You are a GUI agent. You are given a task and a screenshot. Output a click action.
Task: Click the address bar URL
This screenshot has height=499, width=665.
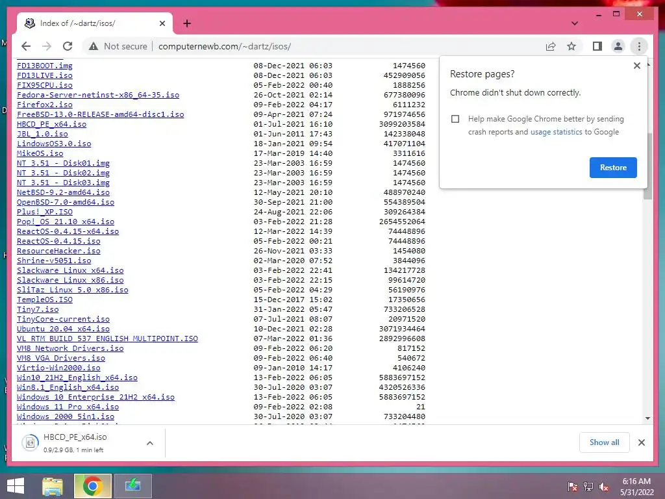[x=224, y=46]
